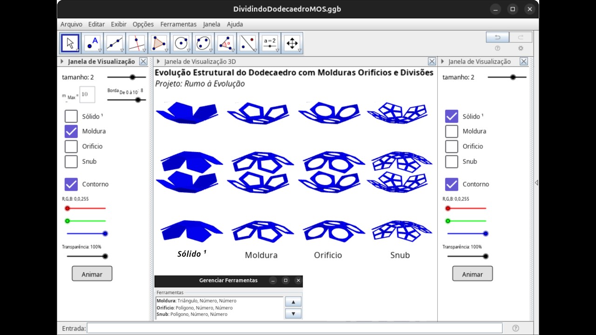Uncheck Moldura in left panel
The image size is (596, 335).
click(x=71, y=131)
